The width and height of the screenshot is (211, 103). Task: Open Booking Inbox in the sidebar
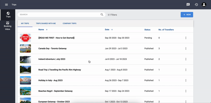(8, 26)
